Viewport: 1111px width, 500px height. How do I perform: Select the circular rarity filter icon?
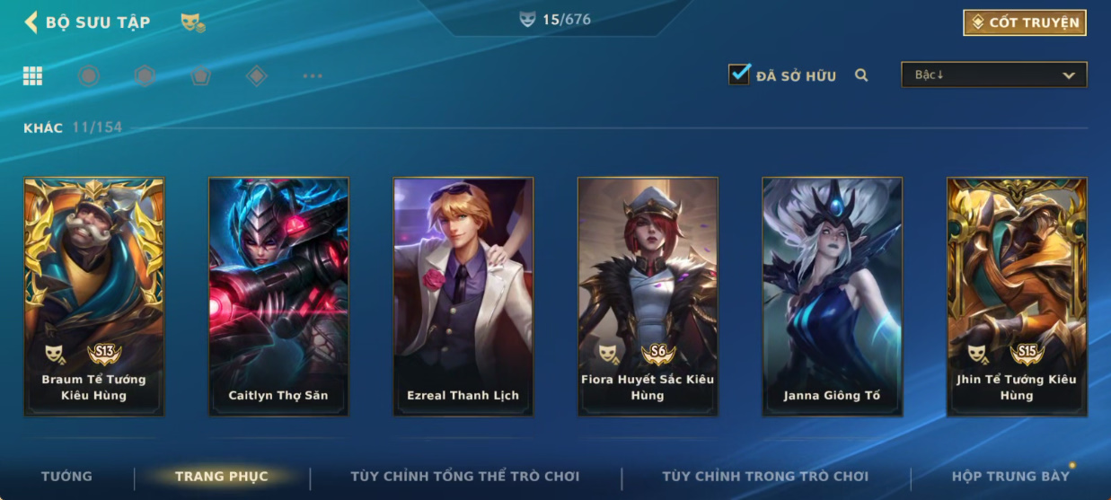coord(88,76)
